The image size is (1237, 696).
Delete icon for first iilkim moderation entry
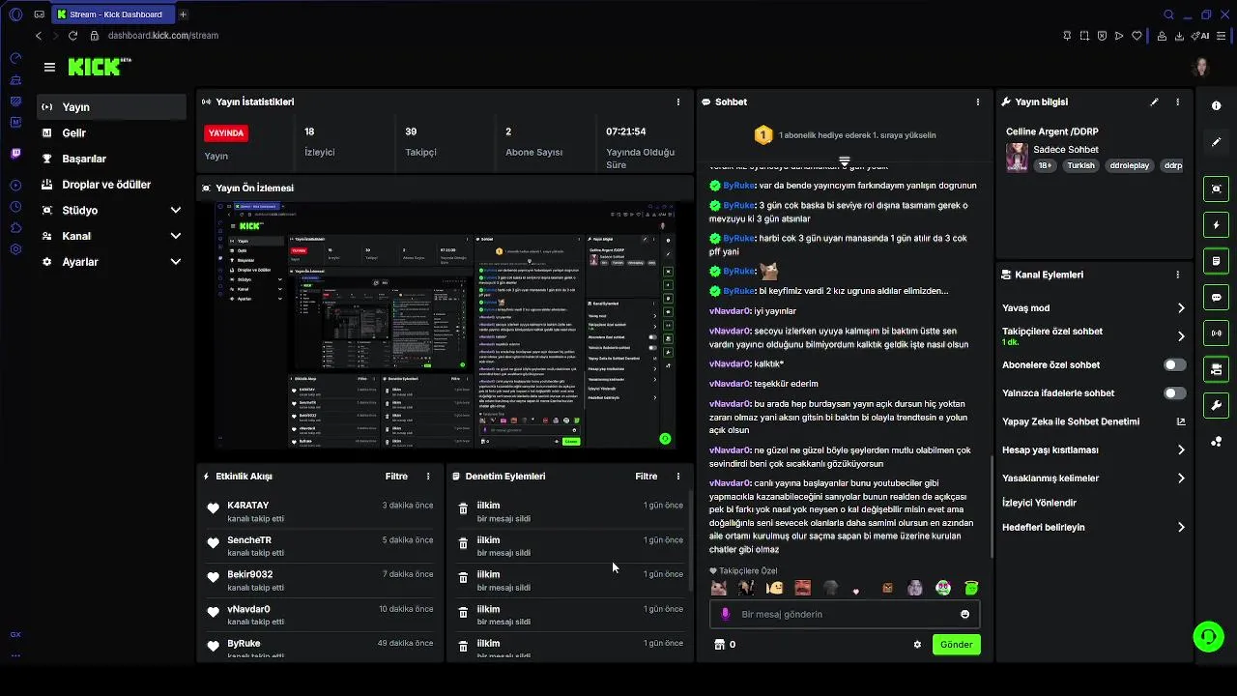(x=463, y=508)
